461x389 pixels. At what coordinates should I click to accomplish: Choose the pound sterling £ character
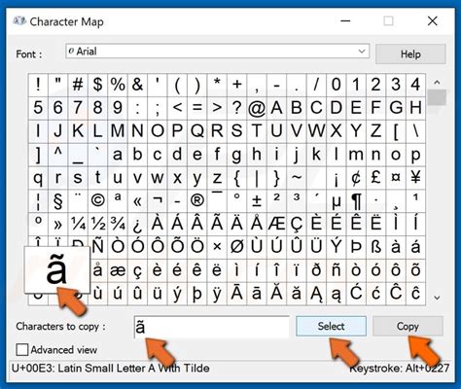tap(375, 178)
